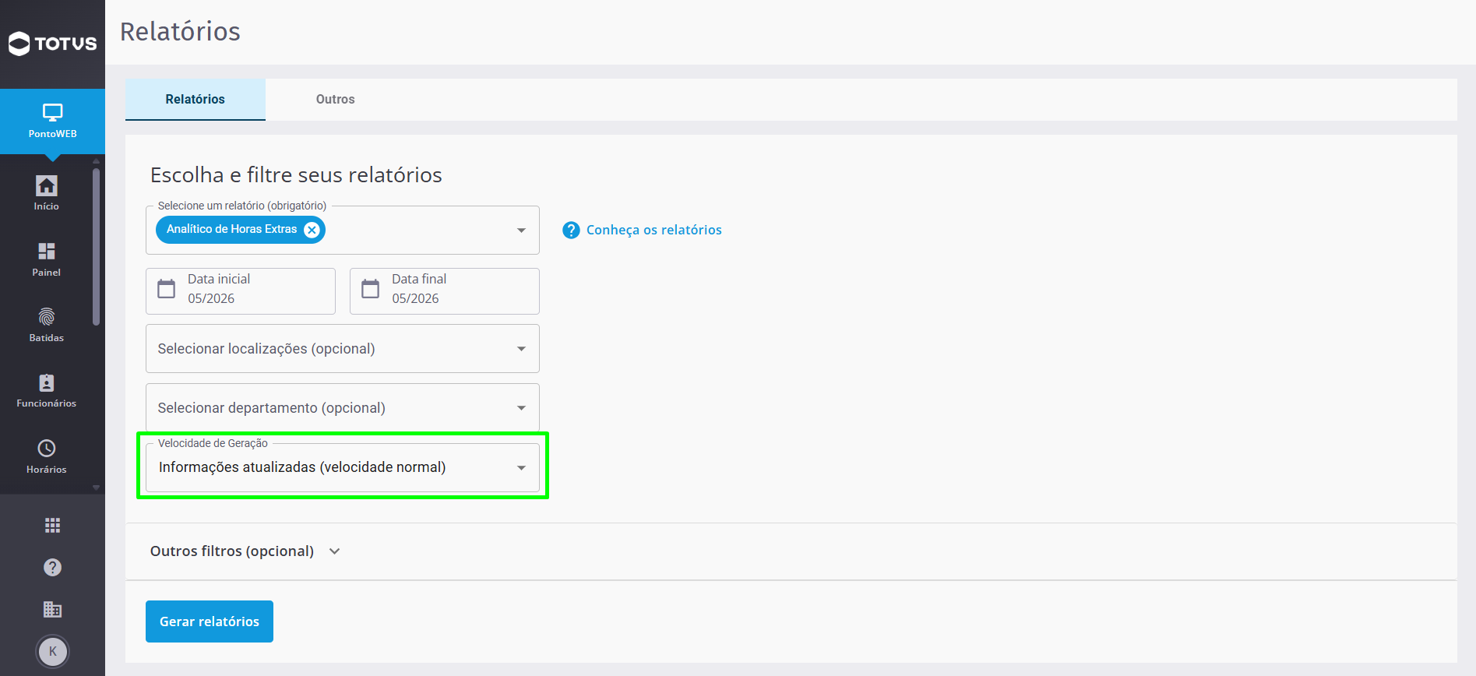This screenshot has height=676, width=1476.
Task: Click the Data inicial calendar icon
Action: pos(167,289)
